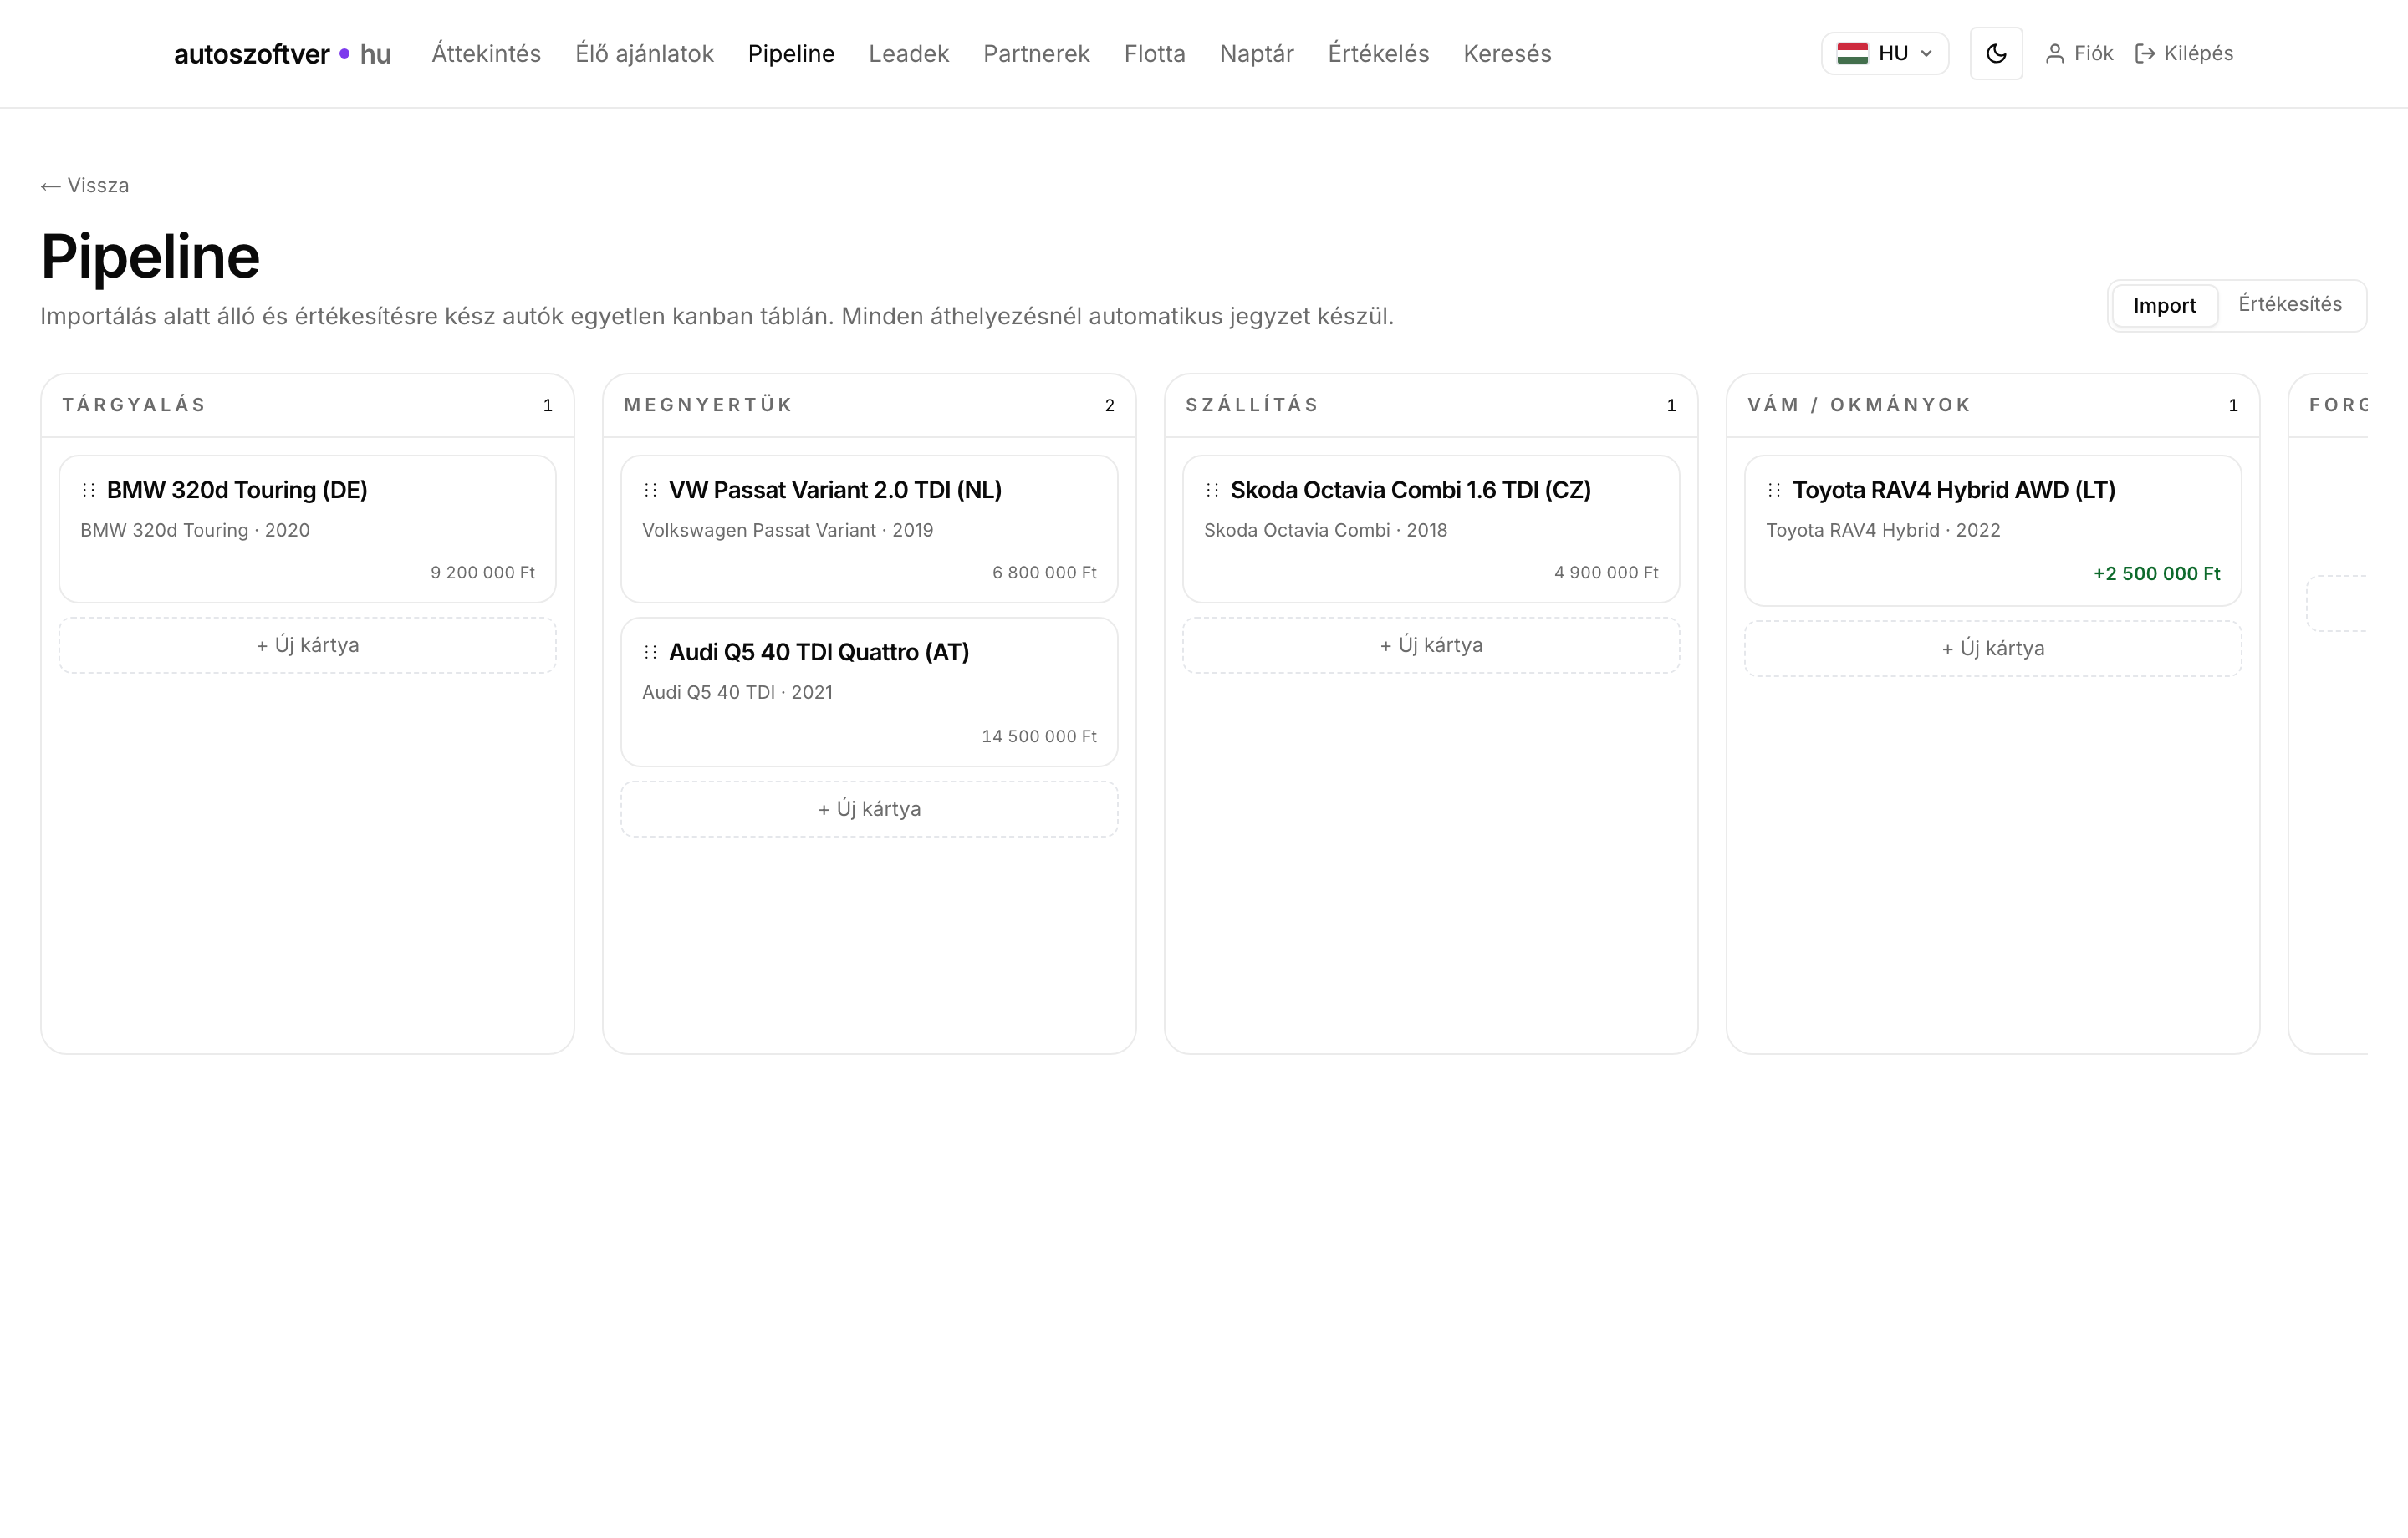
Task: Open the BMW 320d Touring (DE) card title
Action: pyautogui.click(x=237, y=490)
